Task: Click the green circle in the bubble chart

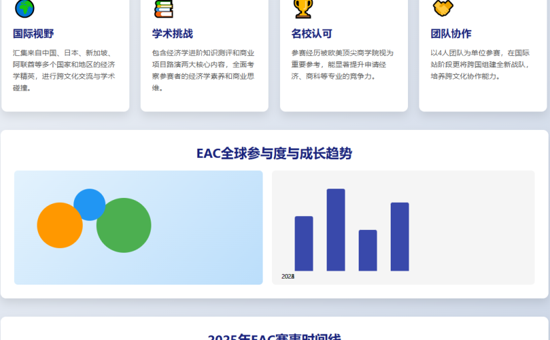Action: (123, 225)
